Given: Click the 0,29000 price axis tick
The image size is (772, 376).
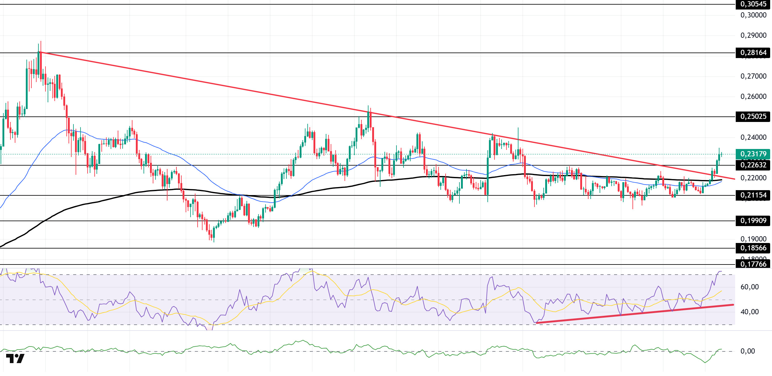Looking at the screenshot, I should [x=754, y=36].
